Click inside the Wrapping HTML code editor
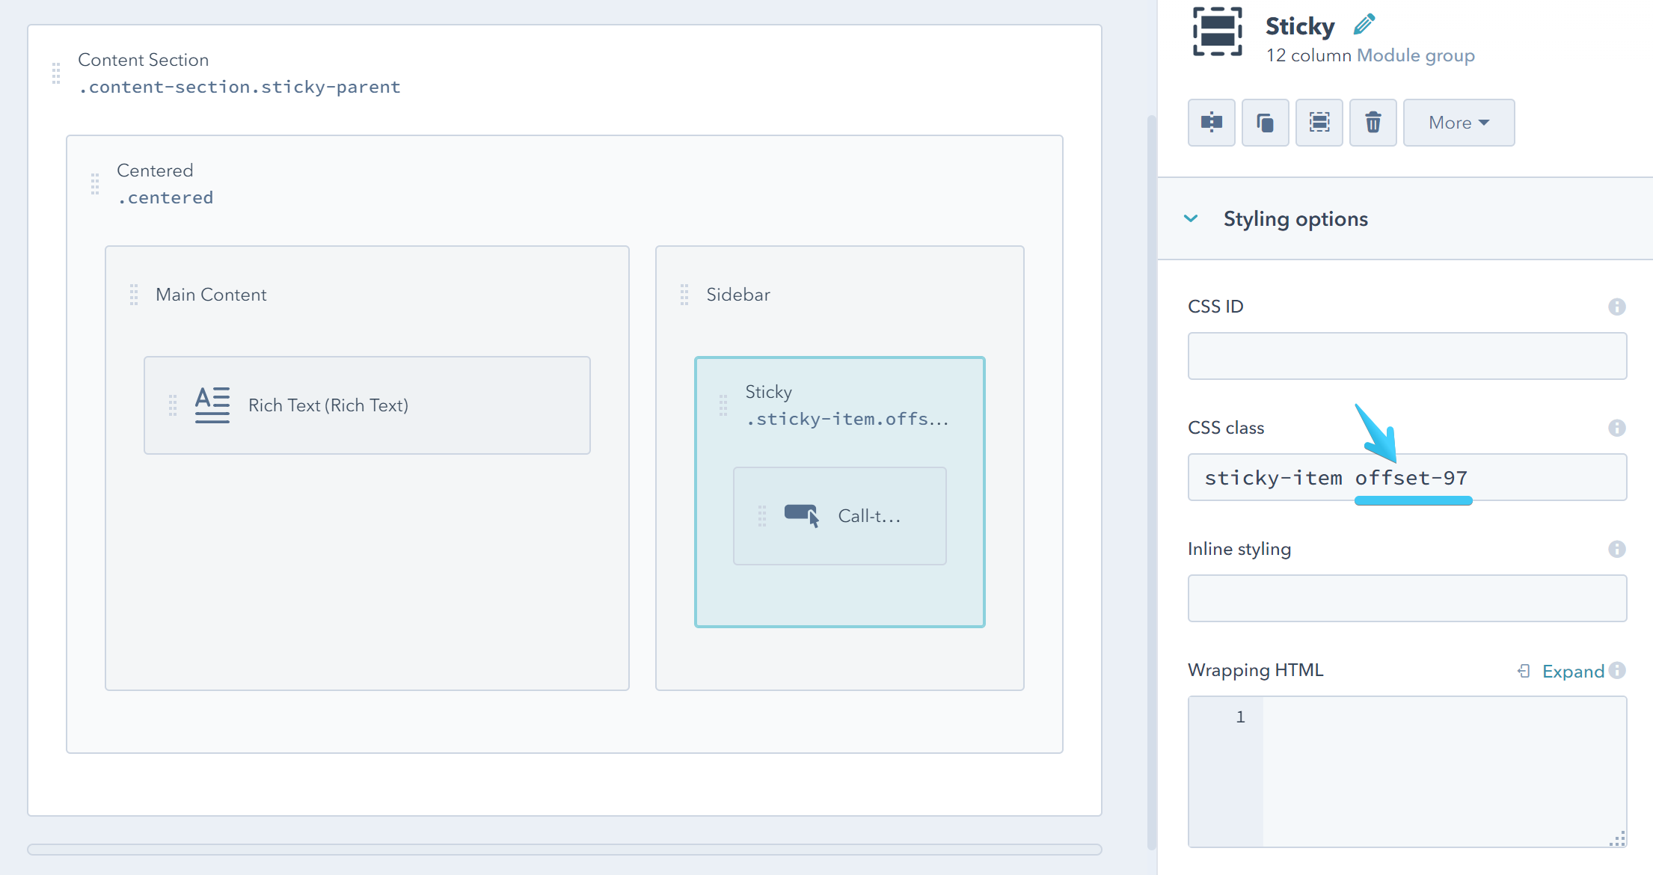This screenshot has width=1653, height=875. tap(1444, 770)
